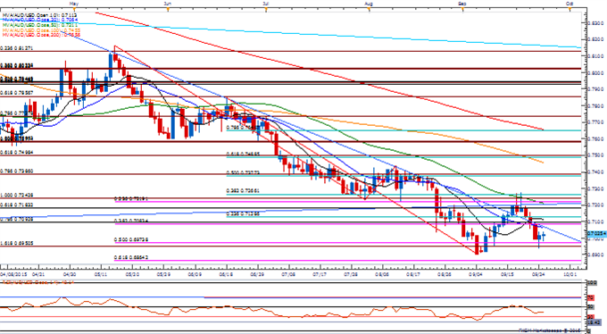
Task: Click the Oct month marker on top axis
Action: pyautogui.click(x=570, y=3)
